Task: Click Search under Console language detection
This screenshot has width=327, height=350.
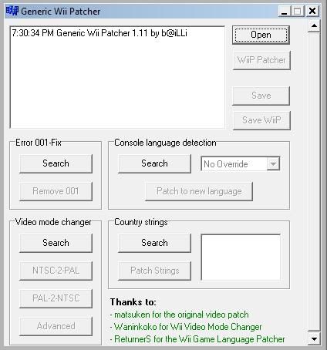Action: [154, 163]
